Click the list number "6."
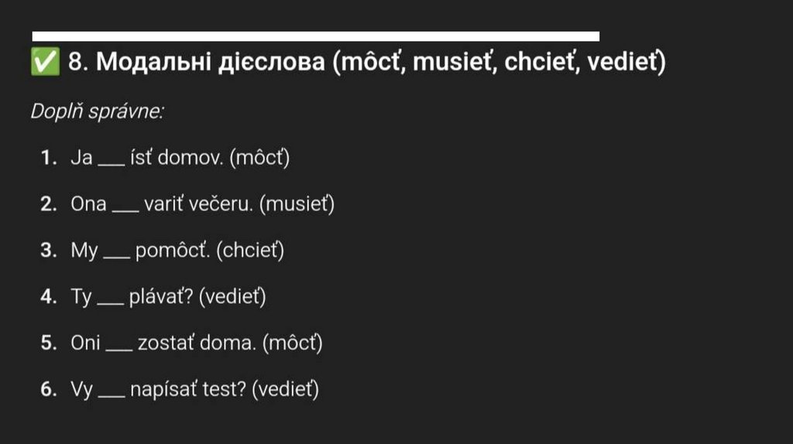Screen dimensions: 793x444 49,390
